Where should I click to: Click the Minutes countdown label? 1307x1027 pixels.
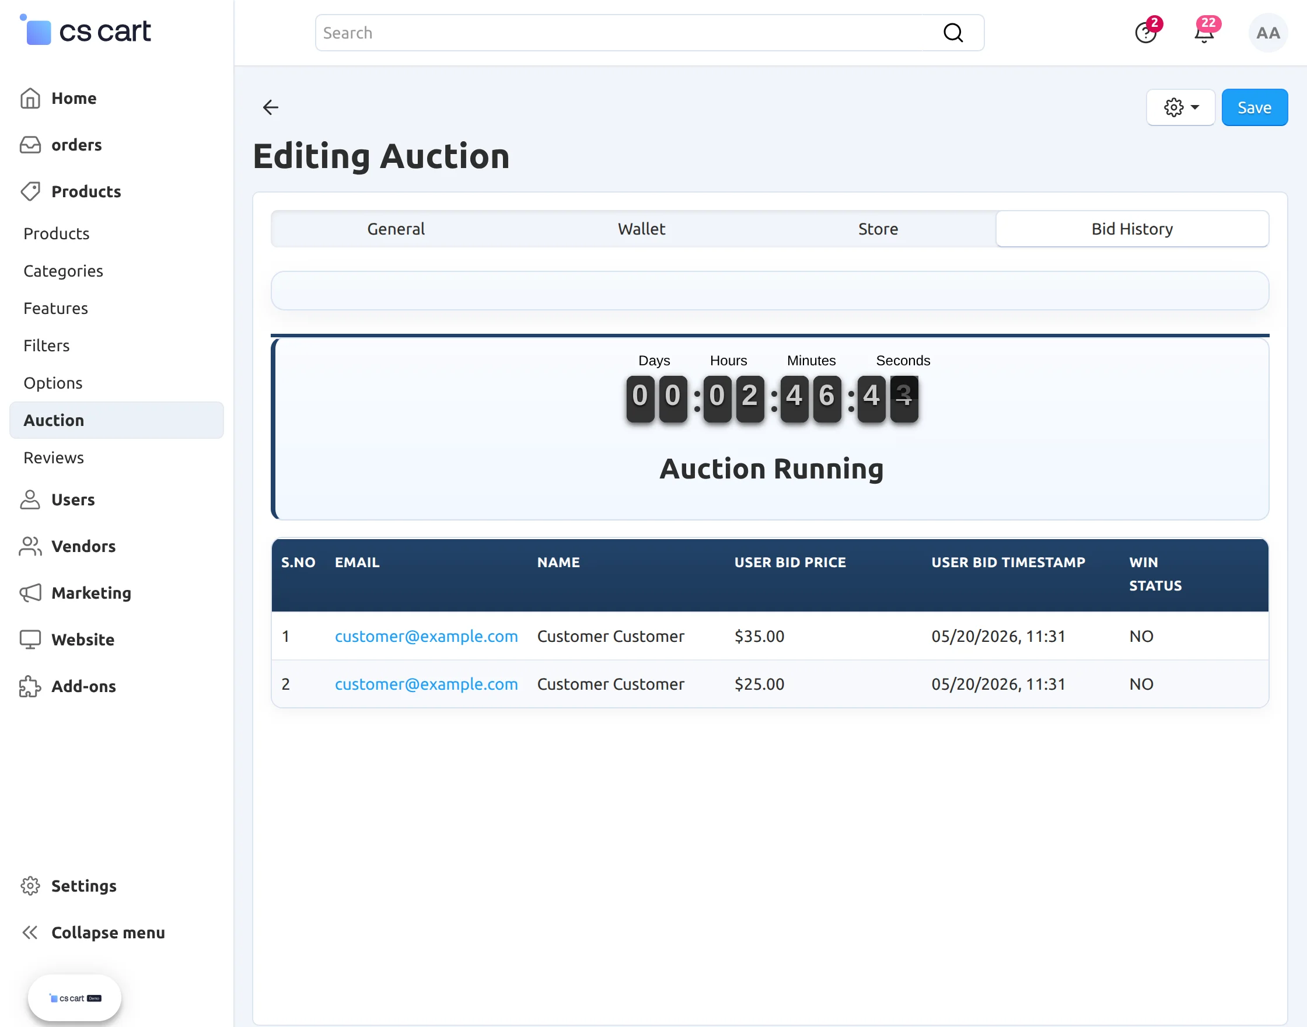[x=811, y=361]
